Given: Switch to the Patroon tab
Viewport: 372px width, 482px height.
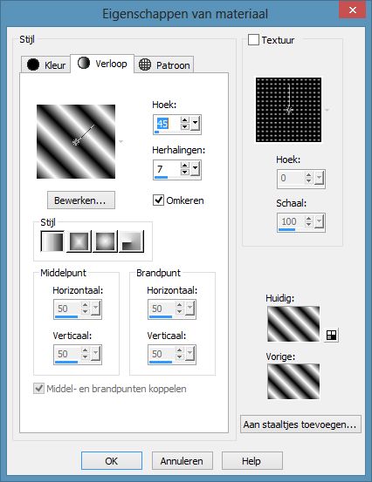Looking at the screenshot, I should [x=164, y=64].
